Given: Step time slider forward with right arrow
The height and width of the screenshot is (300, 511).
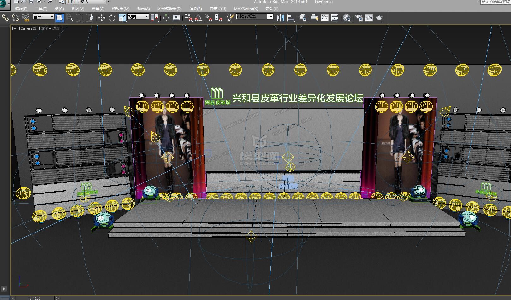Looking at the screenshot, I should (57, 298).
